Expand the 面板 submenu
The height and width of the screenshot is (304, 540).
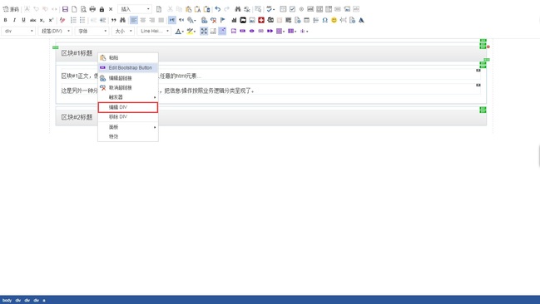click(128, 127)
